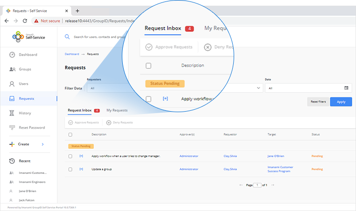The width and height of the screenshot is (356, 211).
Task: Go to previous page with left pagination arrow
Action: 241,185
